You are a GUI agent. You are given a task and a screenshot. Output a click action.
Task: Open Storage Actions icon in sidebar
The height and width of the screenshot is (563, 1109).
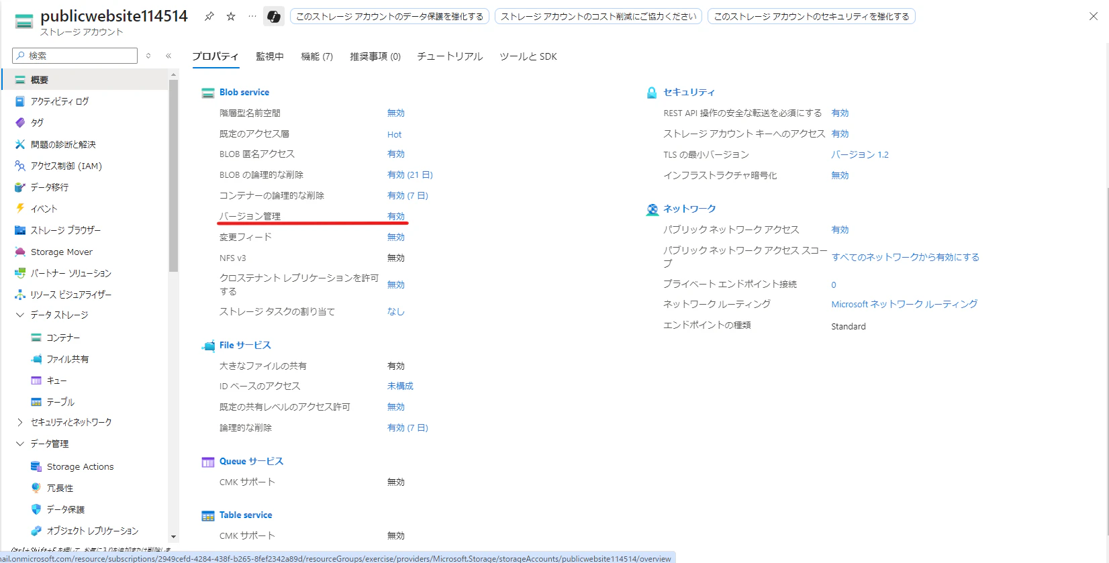tap(36, 466)
